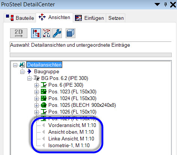
Task: Expand the Pos. 6 (IPE 300) node
Action: click(x=36, y=85)
